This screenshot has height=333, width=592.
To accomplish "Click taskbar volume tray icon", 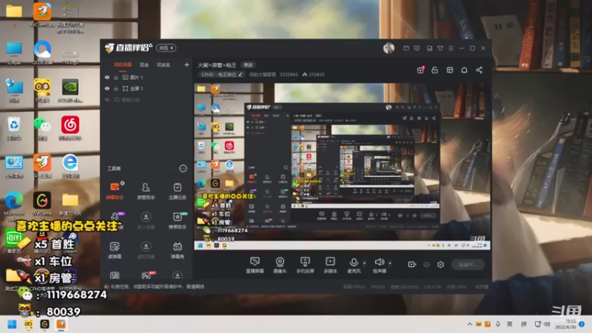I will tap(547, 324).
